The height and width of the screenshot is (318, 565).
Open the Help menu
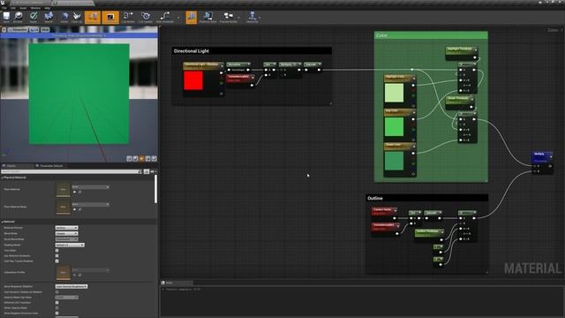47,8
